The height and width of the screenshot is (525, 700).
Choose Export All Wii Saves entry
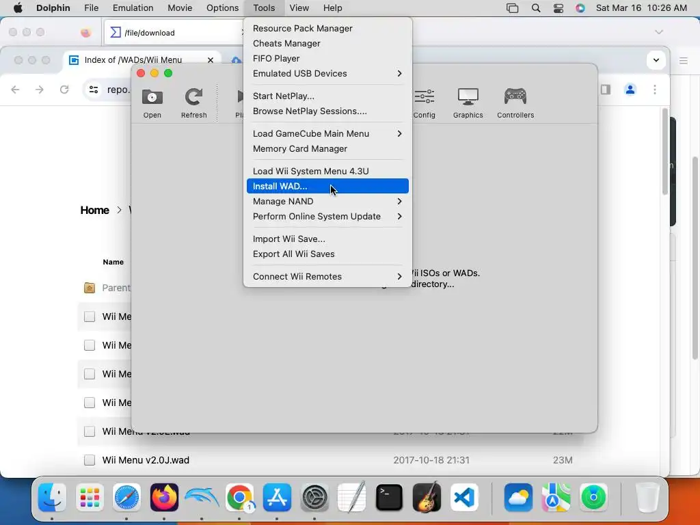click(327, 254)
